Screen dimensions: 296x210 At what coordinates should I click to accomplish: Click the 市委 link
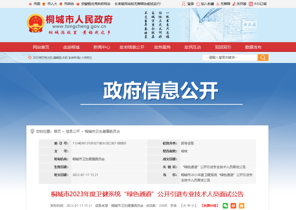pyautogui.click(x=37, y=4)
